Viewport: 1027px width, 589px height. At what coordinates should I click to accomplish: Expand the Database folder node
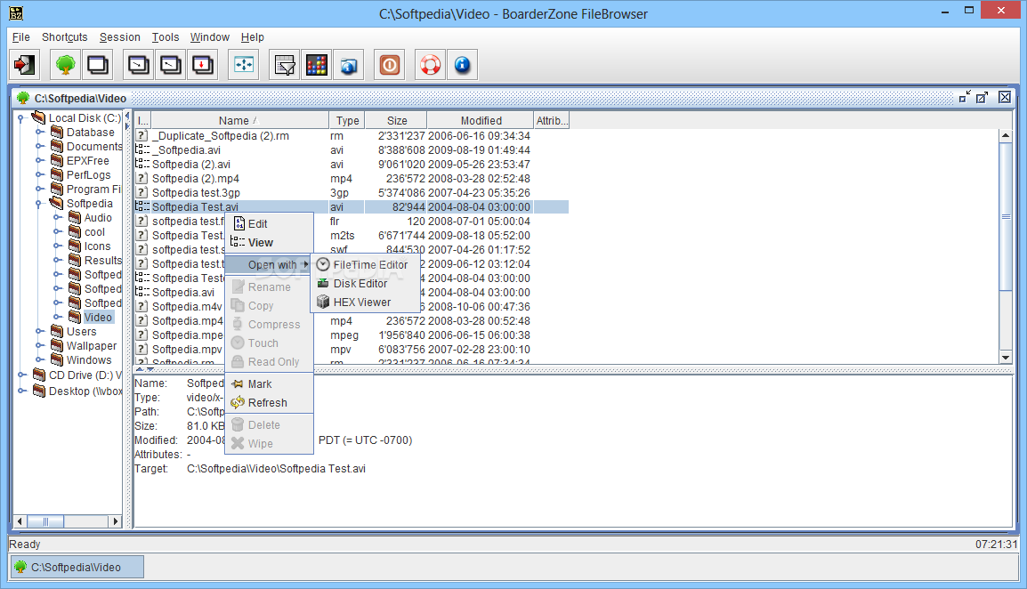pos(39,133)
